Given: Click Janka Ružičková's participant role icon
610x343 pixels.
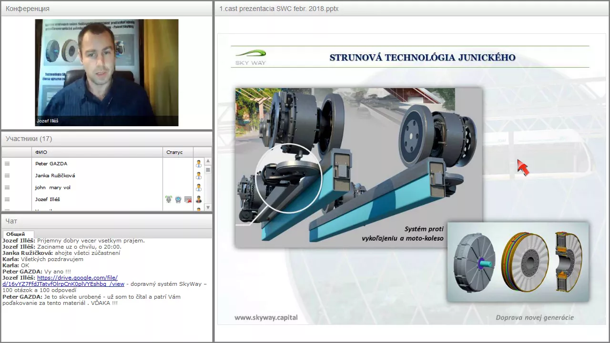Looking at the screenshot, I should 199,175.
